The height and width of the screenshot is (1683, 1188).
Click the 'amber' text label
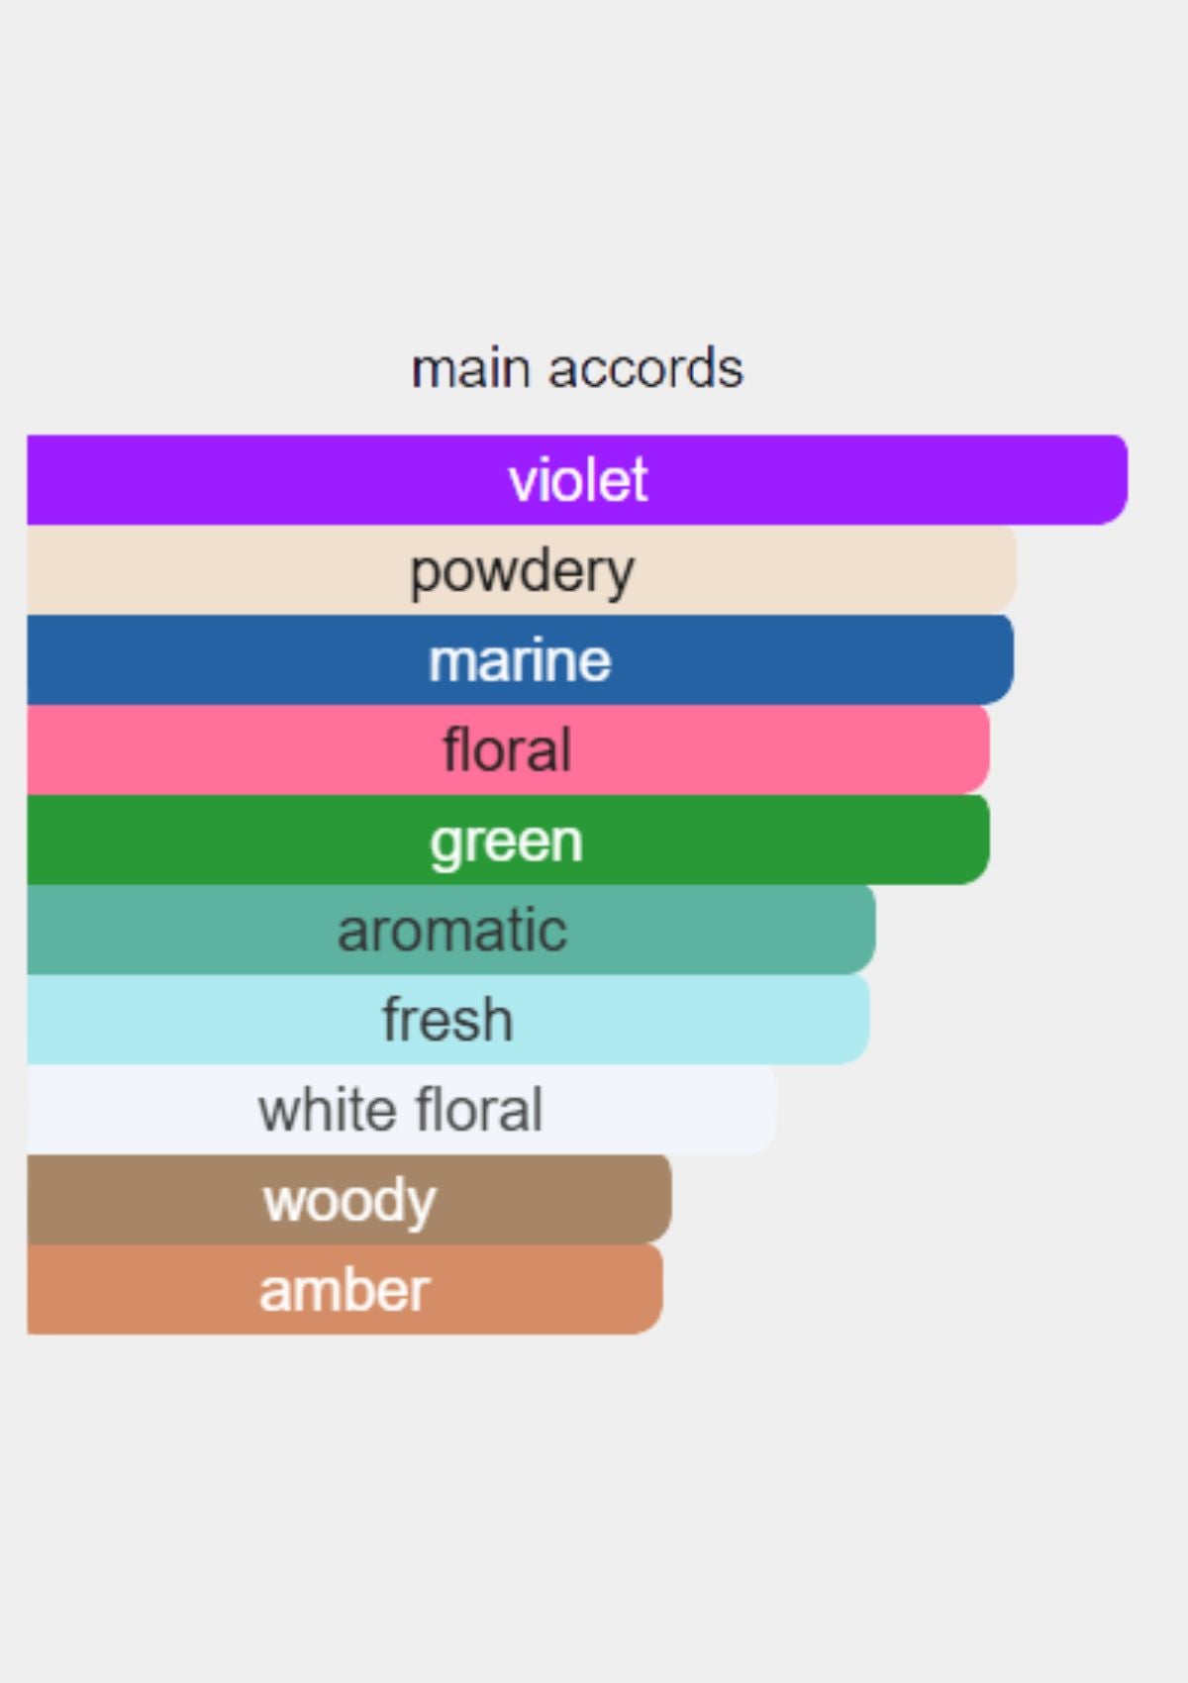(345, 1290)
